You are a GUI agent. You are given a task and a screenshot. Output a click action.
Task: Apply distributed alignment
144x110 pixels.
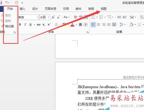click(x=114, y=25)
